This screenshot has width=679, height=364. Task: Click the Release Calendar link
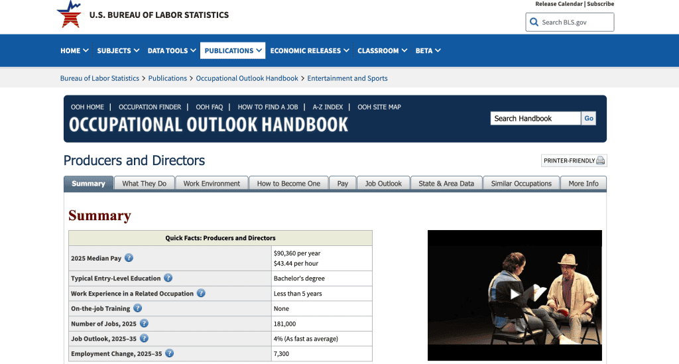pos(558,4)
